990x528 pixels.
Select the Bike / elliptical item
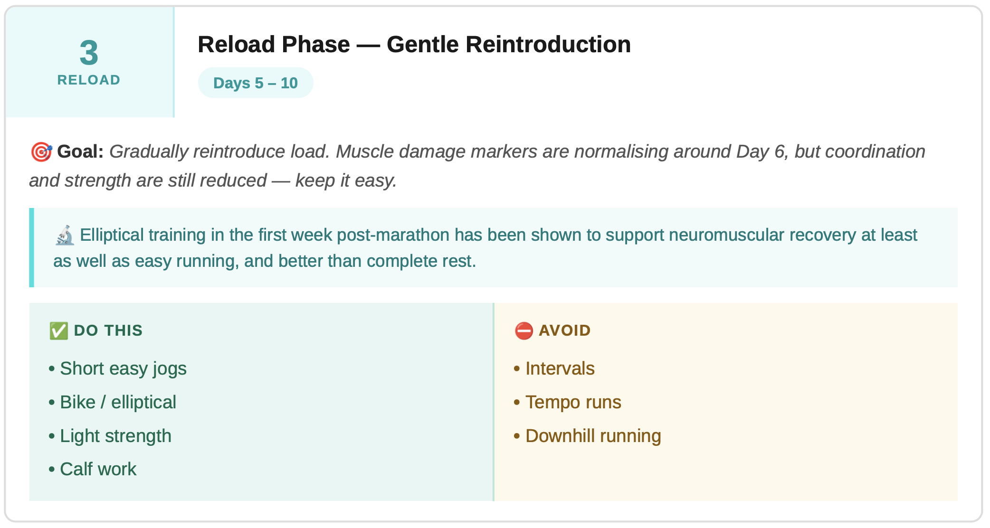click(x=118, y=403)
